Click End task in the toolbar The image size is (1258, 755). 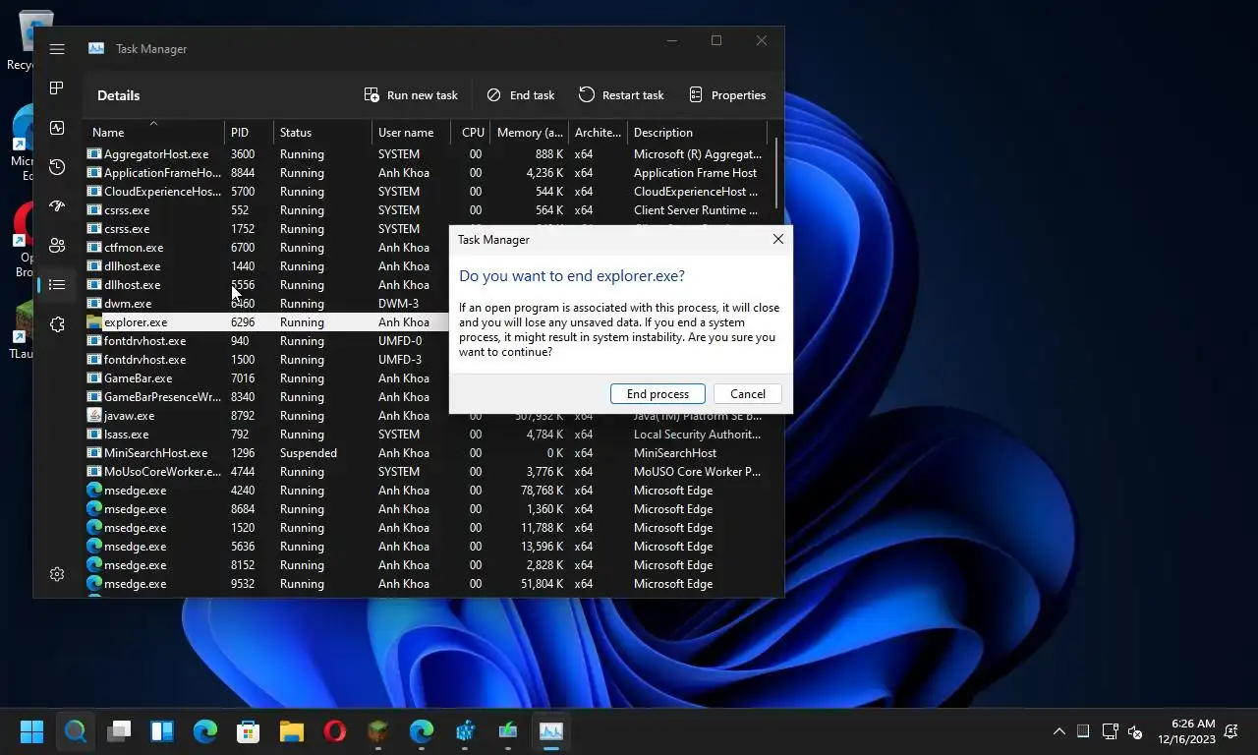point(521,95)
